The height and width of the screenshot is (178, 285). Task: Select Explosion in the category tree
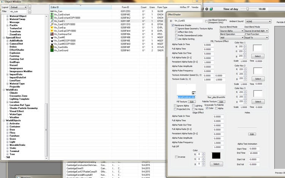15,53
